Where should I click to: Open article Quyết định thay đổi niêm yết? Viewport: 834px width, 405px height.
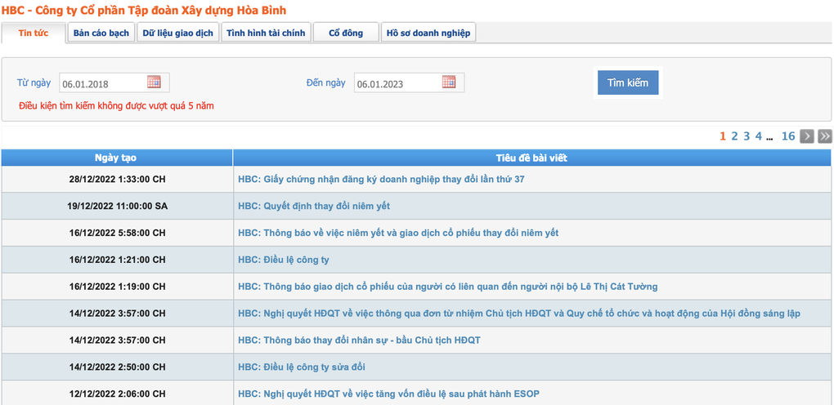click(314, 206)
